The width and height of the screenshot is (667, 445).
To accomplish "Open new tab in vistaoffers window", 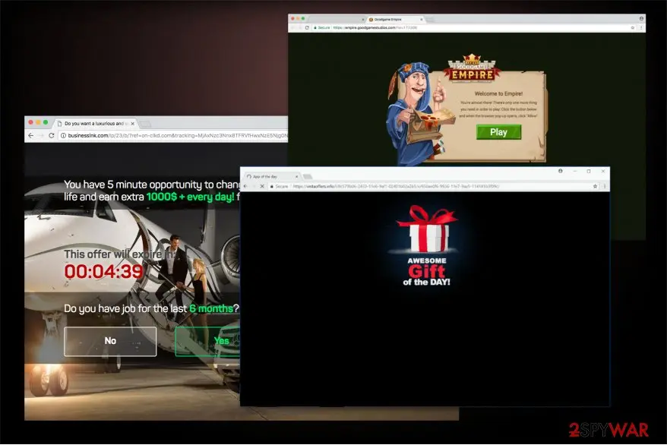I will pyautogui.click(x=308, y=176).
